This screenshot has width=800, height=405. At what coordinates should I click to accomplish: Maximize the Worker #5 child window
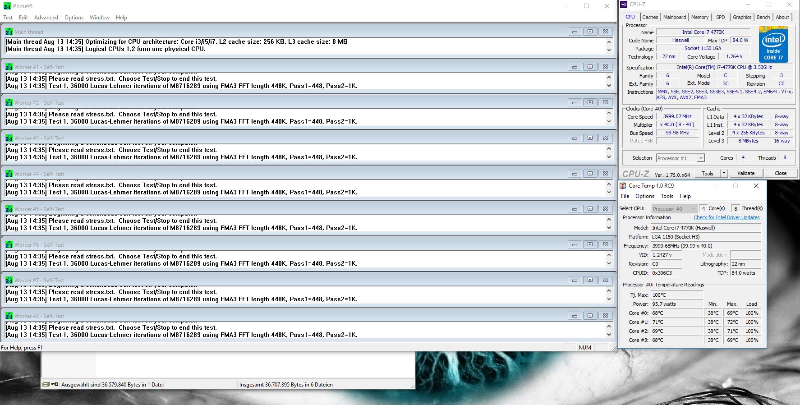tap(590, 209)
